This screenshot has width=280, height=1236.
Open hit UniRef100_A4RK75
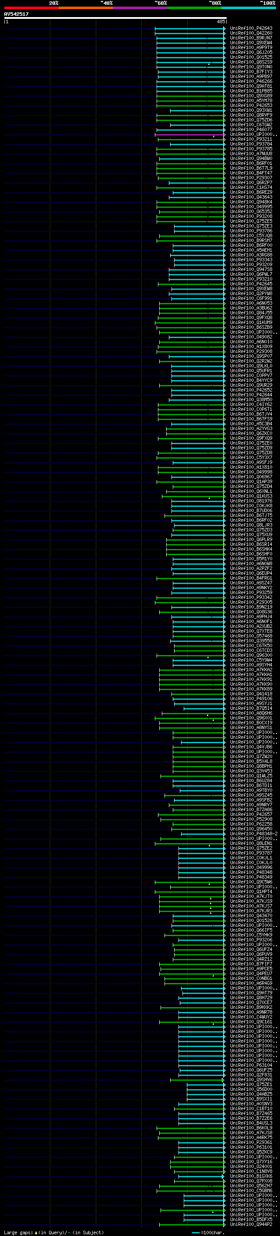pos(251,1138)
